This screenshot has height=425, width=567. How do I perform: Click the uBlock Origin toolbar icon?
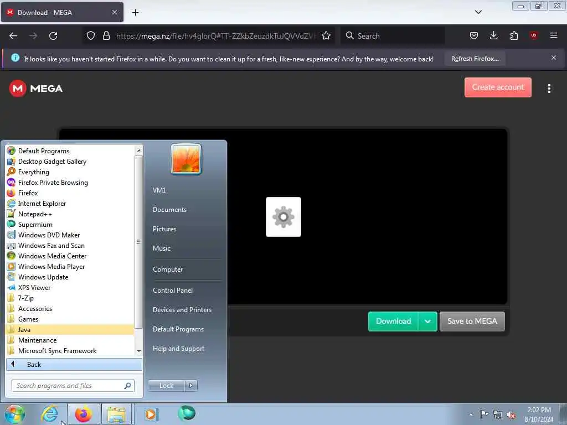point(534,35)
